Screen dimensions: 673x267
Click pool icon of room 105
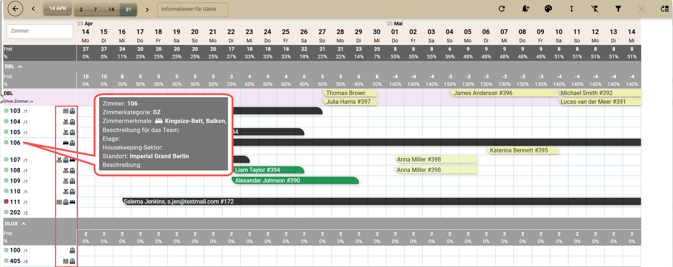click(x=66, y=132)
